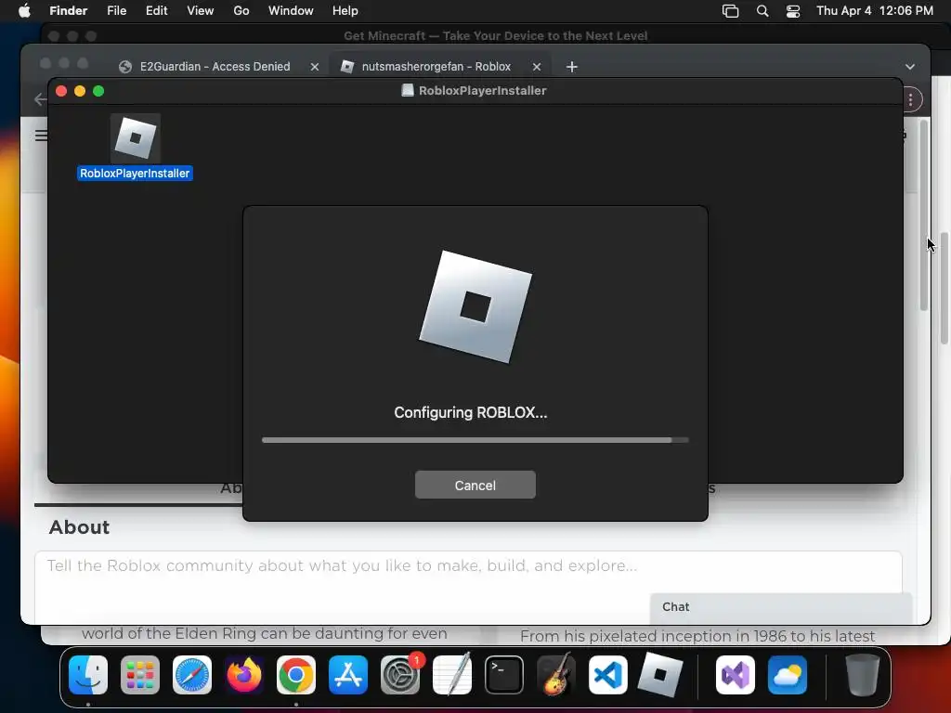Select the RobloxPlayerInstaller file icon

[136, 137]
